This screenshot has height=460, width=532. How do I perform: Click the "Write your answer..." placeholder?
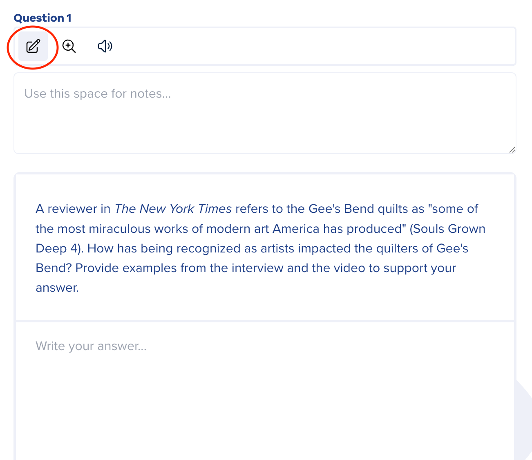91,346
